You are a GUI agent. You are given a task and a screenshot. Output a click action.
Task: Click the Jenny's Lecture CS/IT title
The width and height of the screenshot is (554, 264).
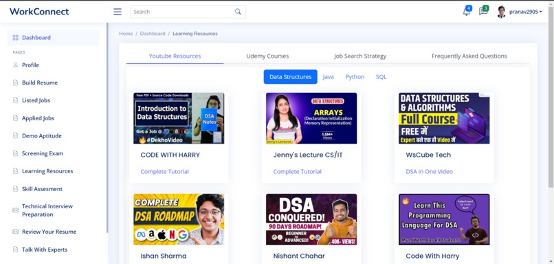point(308,155)
